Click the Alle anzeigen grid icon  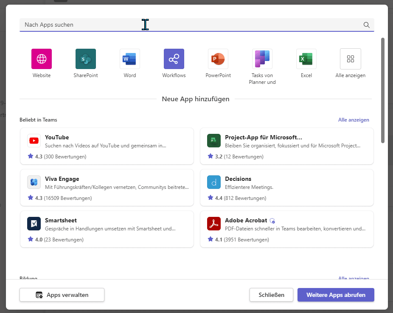coord(351,59)
